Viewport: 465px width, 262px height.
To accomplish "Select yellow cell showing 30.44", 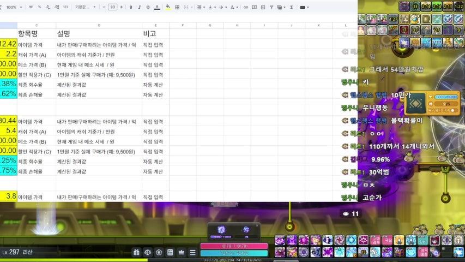I will click(8, 121).
